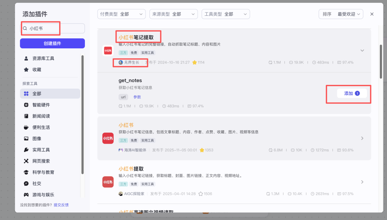The image size is (387, 220).
Task: Click the person icon beside 资源库工具
Action: pos(26,58)
